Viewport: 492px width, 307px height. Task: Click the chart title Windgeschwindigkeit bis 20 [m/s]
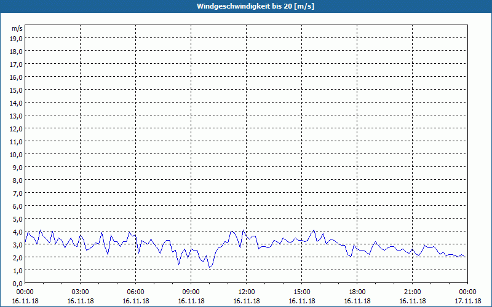pyautogui.click(x=255, y=6)
